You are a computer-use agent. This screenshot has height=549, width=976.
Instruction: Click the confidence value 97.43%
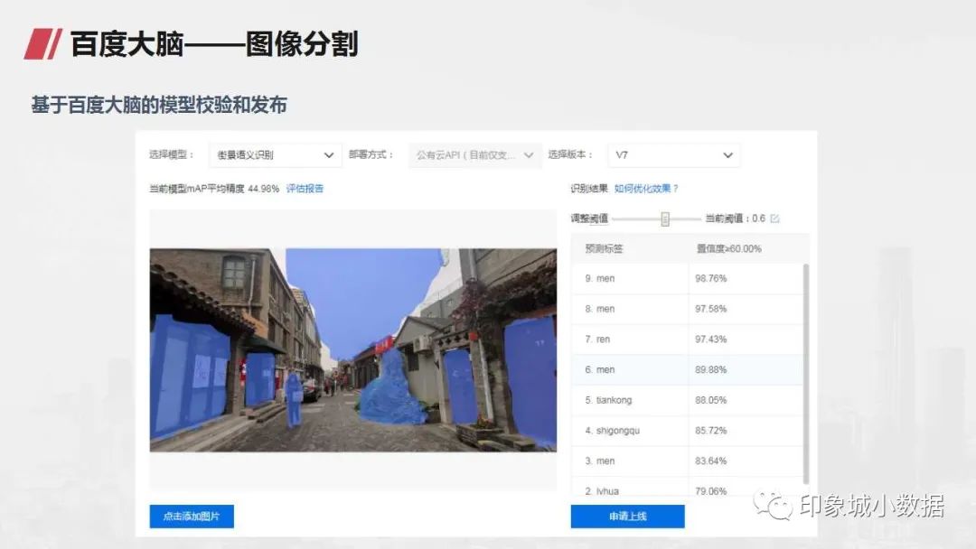point(711,340)
